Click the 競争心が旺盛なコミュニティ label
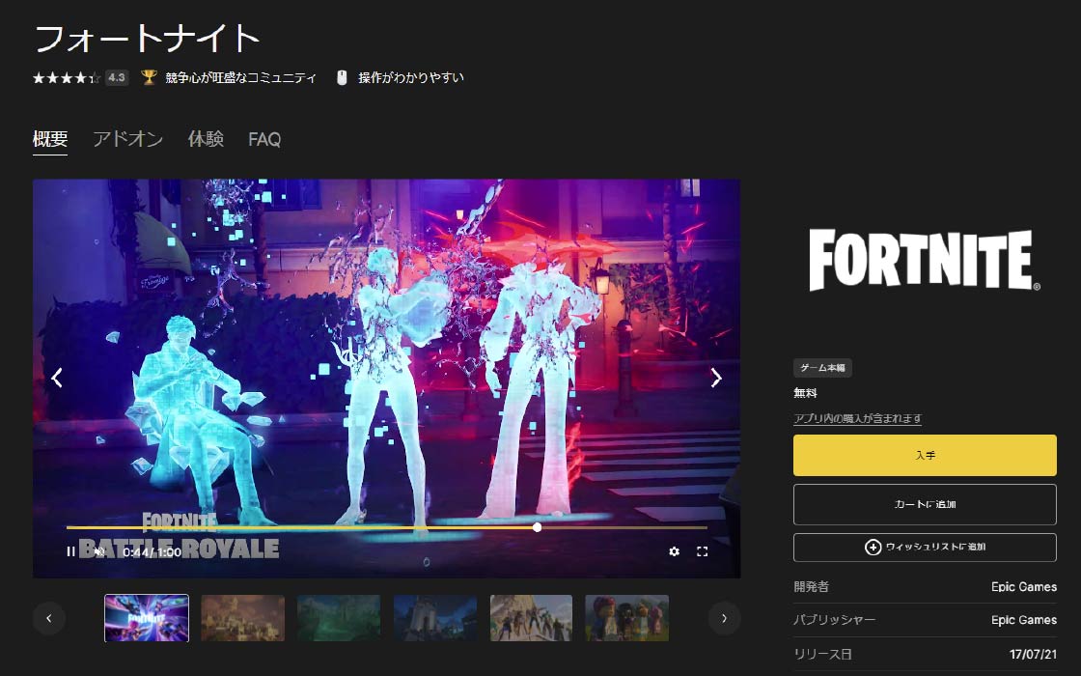Image resolution: width=1081 pixels, height=676 pixels. [240, 78]
